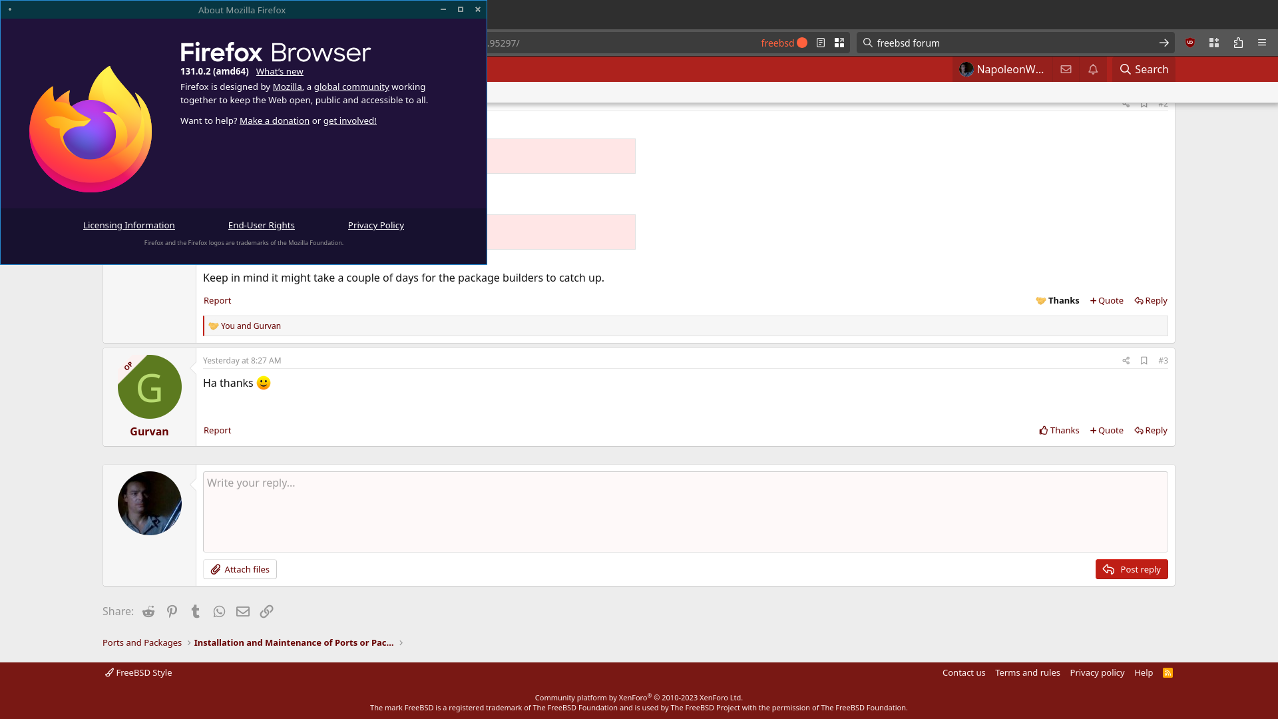The width and height of the screenshot is (1278, 719).
Task: Open the FreeBSD Style chooser
Action: pyautogui.click(x=138, y=672)
